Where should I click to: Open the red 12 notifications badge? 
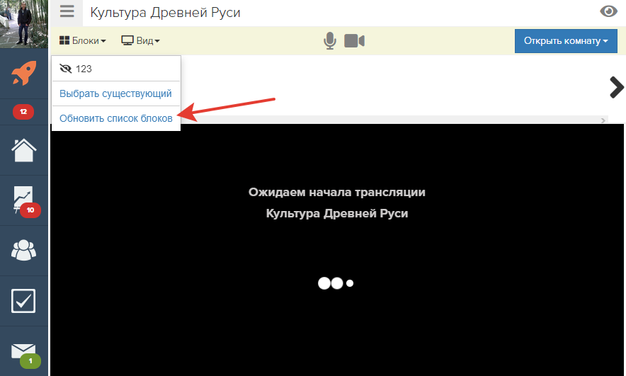click(23, 112)
